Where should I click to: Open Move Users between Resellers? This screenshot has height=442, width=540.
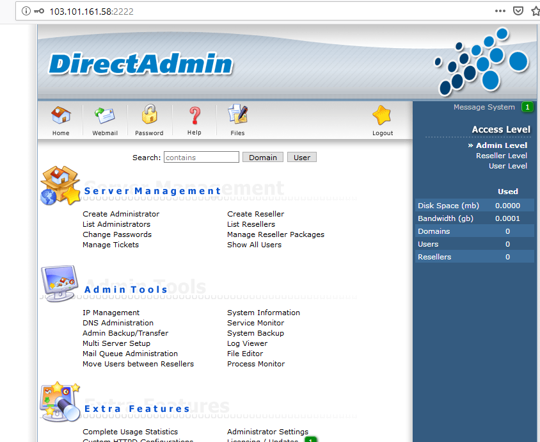point(138,364)
